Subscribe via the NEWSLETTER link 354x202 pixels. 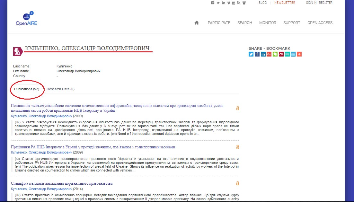[285, 3]
